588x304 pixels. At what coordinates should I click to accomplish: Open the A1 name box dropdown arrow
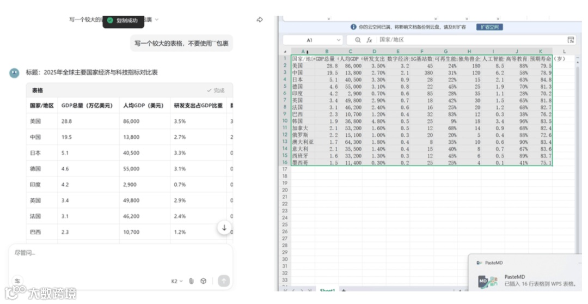coord(339,40)
